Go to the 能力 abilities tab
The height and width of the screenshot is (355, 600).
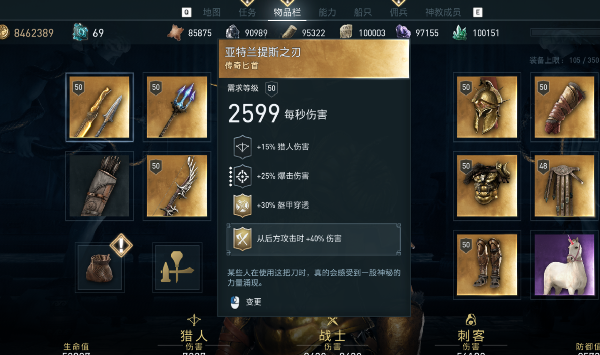[x=327, y=13]
